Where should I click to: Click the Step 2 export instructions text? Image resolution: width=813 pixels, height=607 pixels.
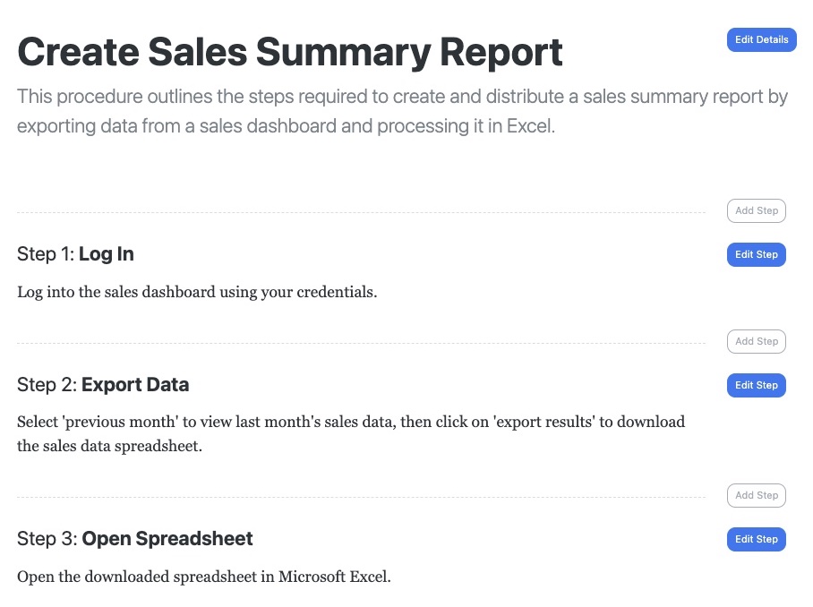[349, 432]
